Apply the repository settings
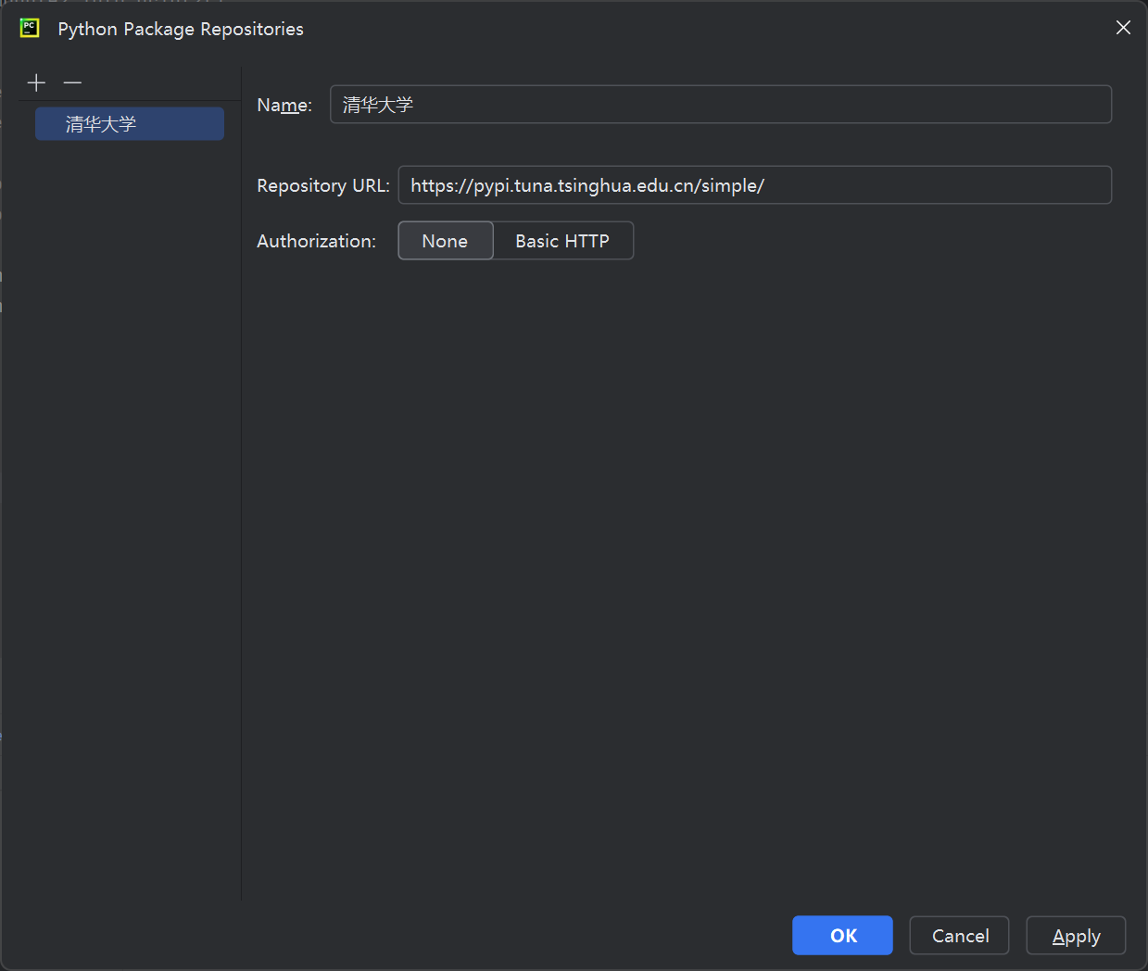Image resolution: width=1148 pixels, height=971 pixels. pyautogui.click(x=1076, y=936)
